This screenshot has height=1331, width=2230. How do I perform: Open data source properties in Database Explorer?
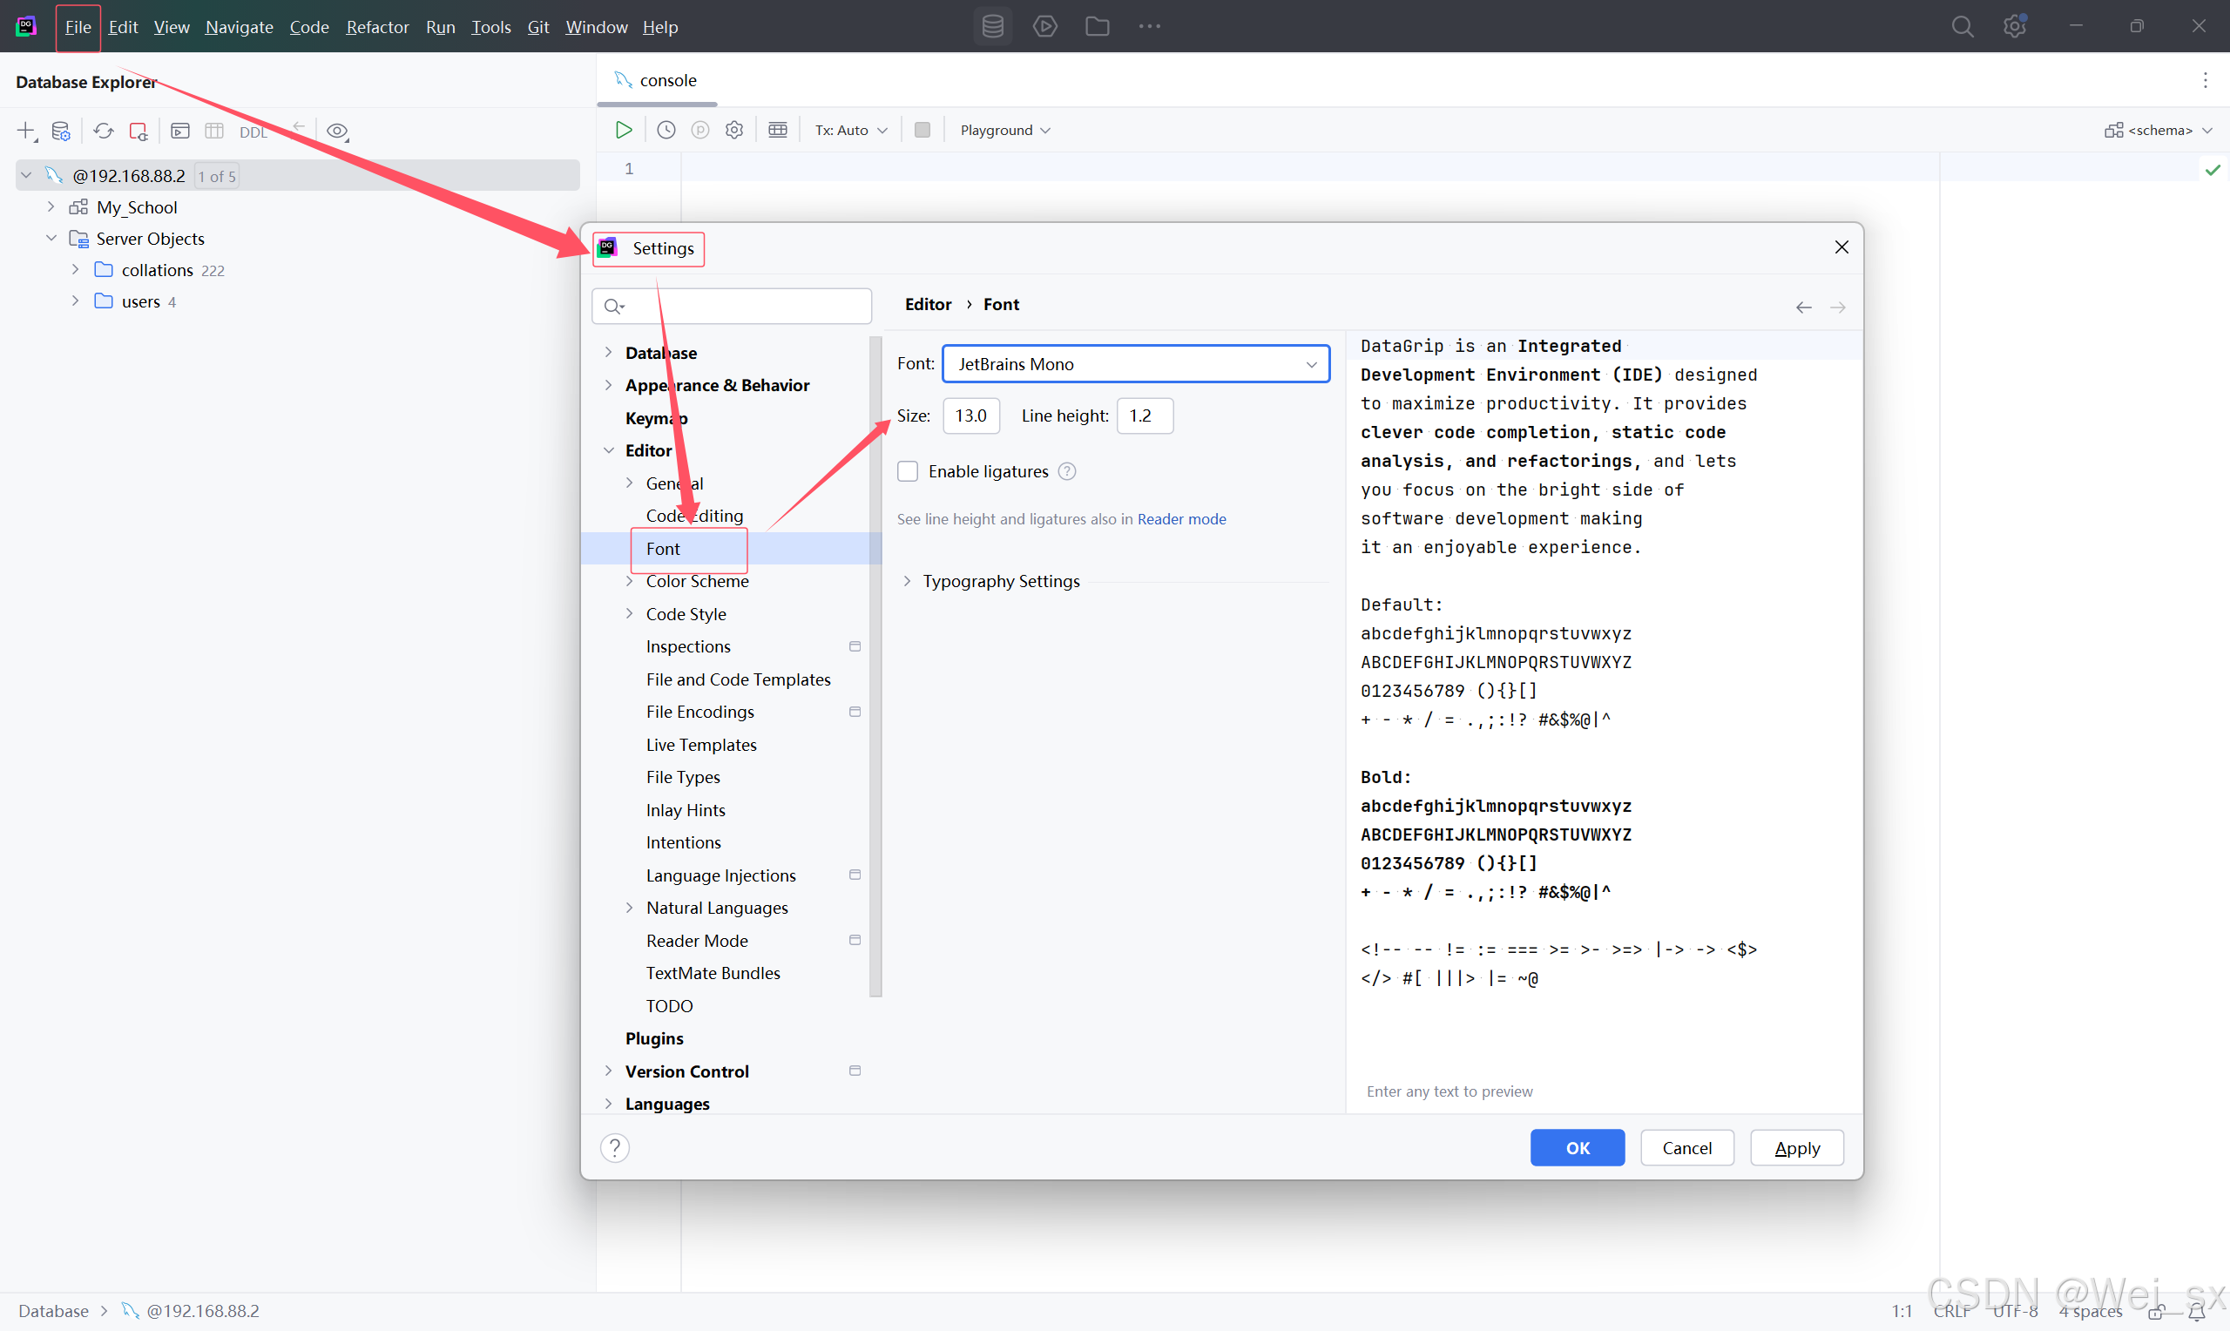(x=61, y=130)
